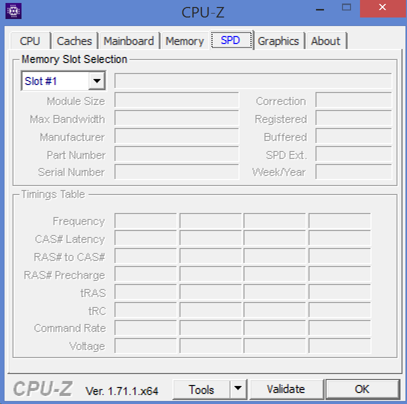Click the 'Command Rate' row label
Screen dimensions: 407x404
click(70, 328)
